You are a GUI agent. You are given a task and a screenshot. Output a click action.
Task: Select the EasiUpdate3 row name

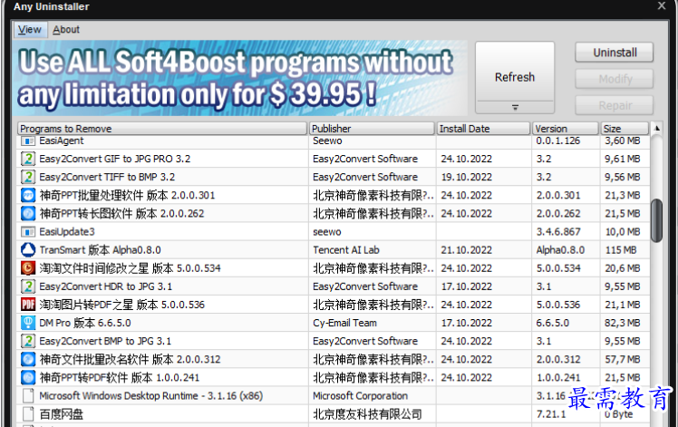66,232
